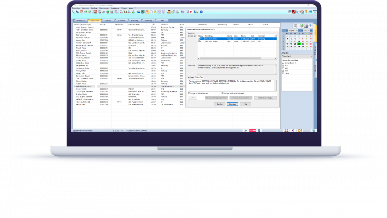
Task: Toggle the Vorlage für SMS-Versand checkbox
Action: 188,93
